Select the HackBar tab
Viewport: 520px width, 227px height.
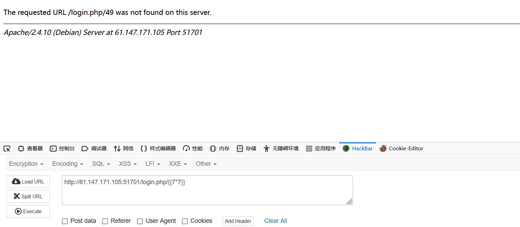[x=357, y=149]
